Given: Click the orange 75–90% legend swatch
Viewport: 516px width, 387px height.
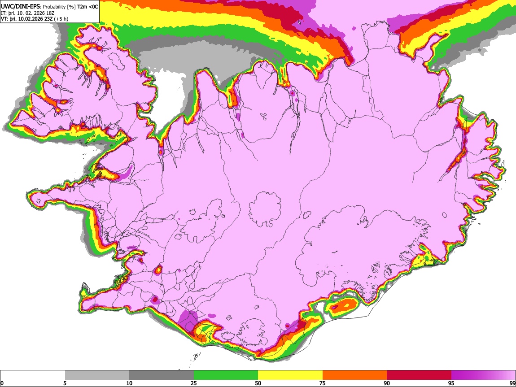Looking at the screenshot, I should coord(354,375).
